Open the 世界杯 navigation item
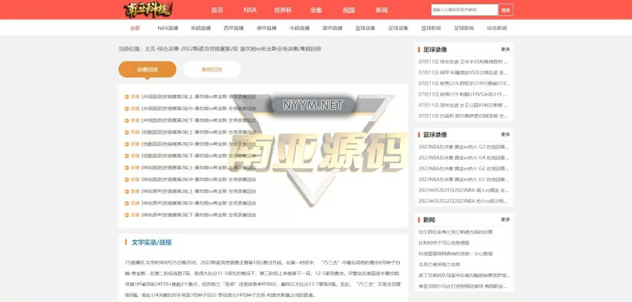This screenshot has height=302, width=632. tap(283, 10)
